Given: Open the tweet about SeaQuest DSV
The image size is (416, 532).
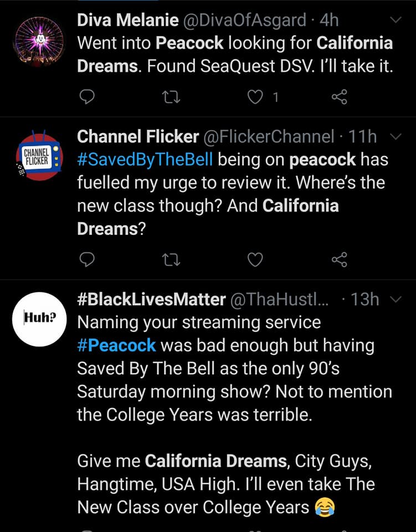Looking at the screenshot, I should coord(235,54).
